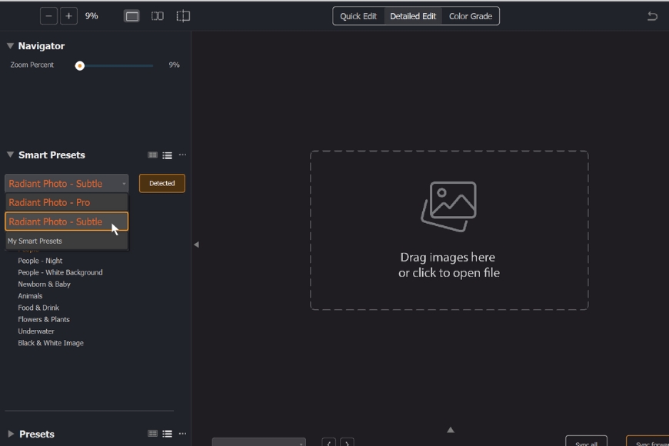Select the single image view icon

tap(131, 16)
